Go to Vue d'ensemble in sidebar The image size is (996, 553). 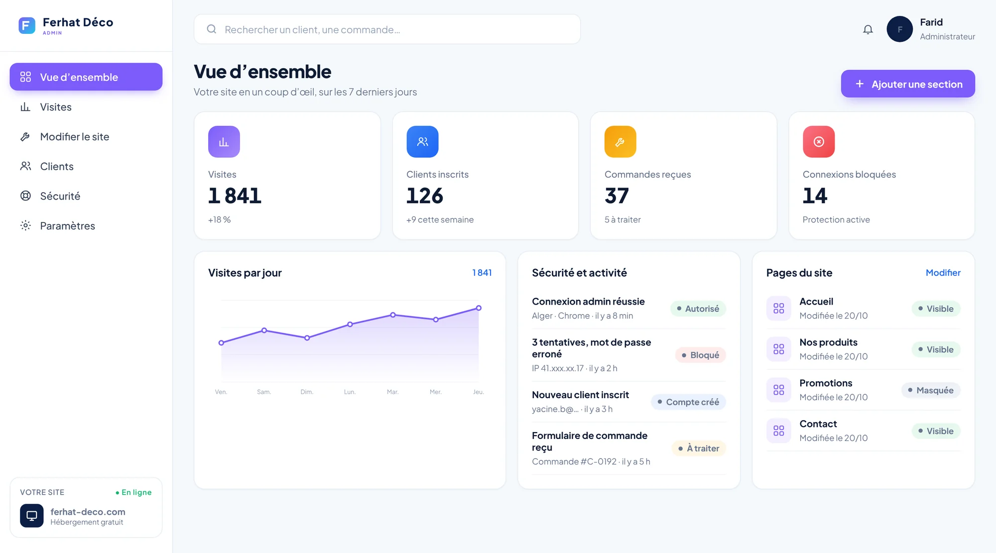pos(86,77)
